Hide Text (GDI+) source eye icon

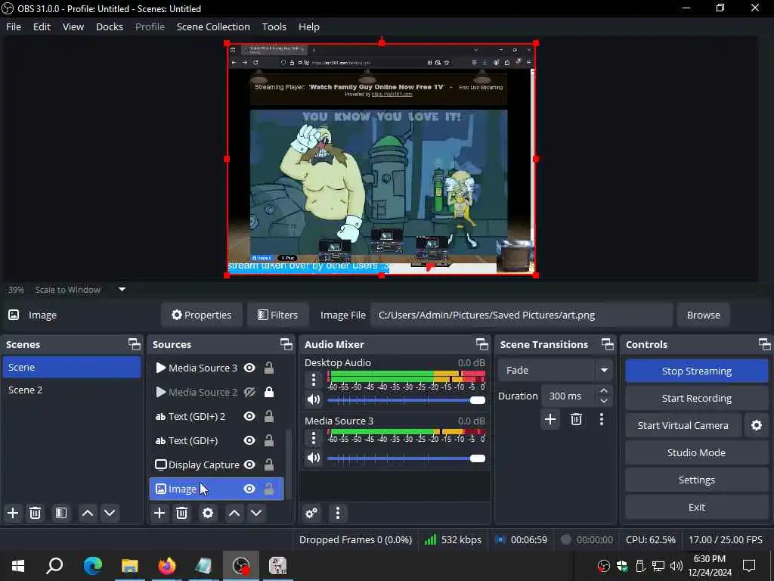249,440
